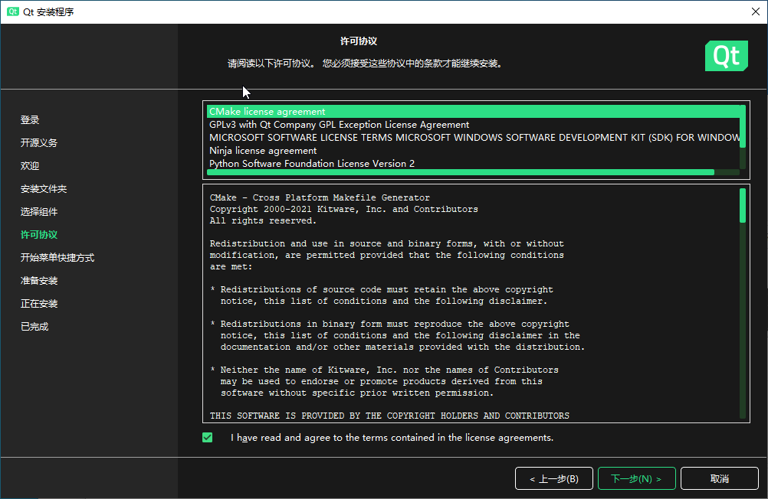Viewport: 768px width, 499px height.
Task: Click the 安装文件夹 step in sidebar
Action: (44, 189)
